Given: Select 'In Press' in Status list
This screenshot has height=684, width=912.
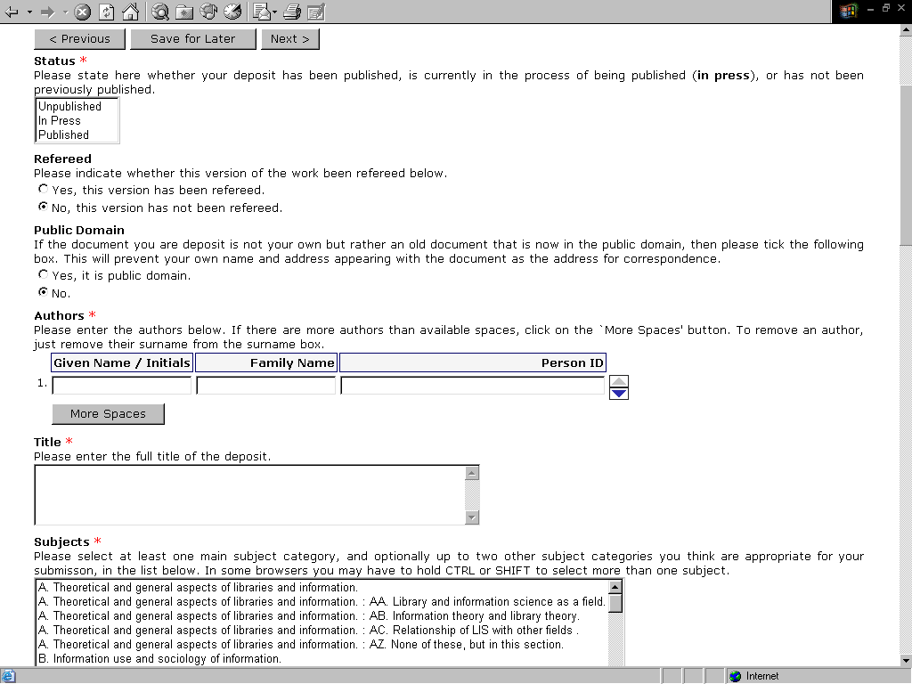Looking at the screenshot, I should click(x=60, y=121).
